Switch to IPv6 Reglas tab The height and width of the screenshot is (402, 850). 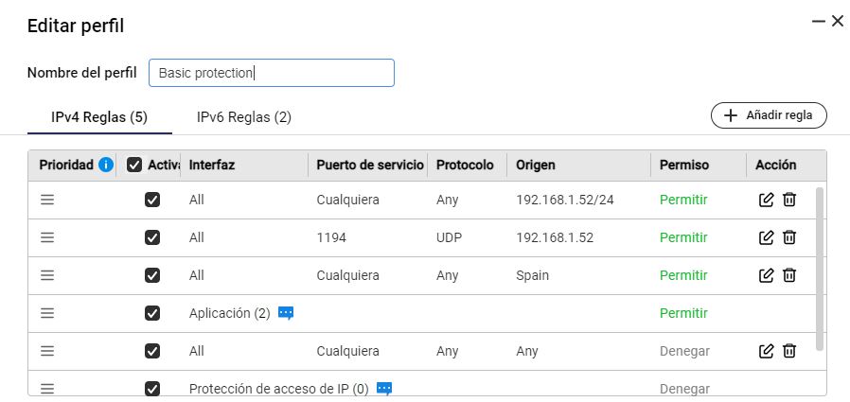(243, 117)
